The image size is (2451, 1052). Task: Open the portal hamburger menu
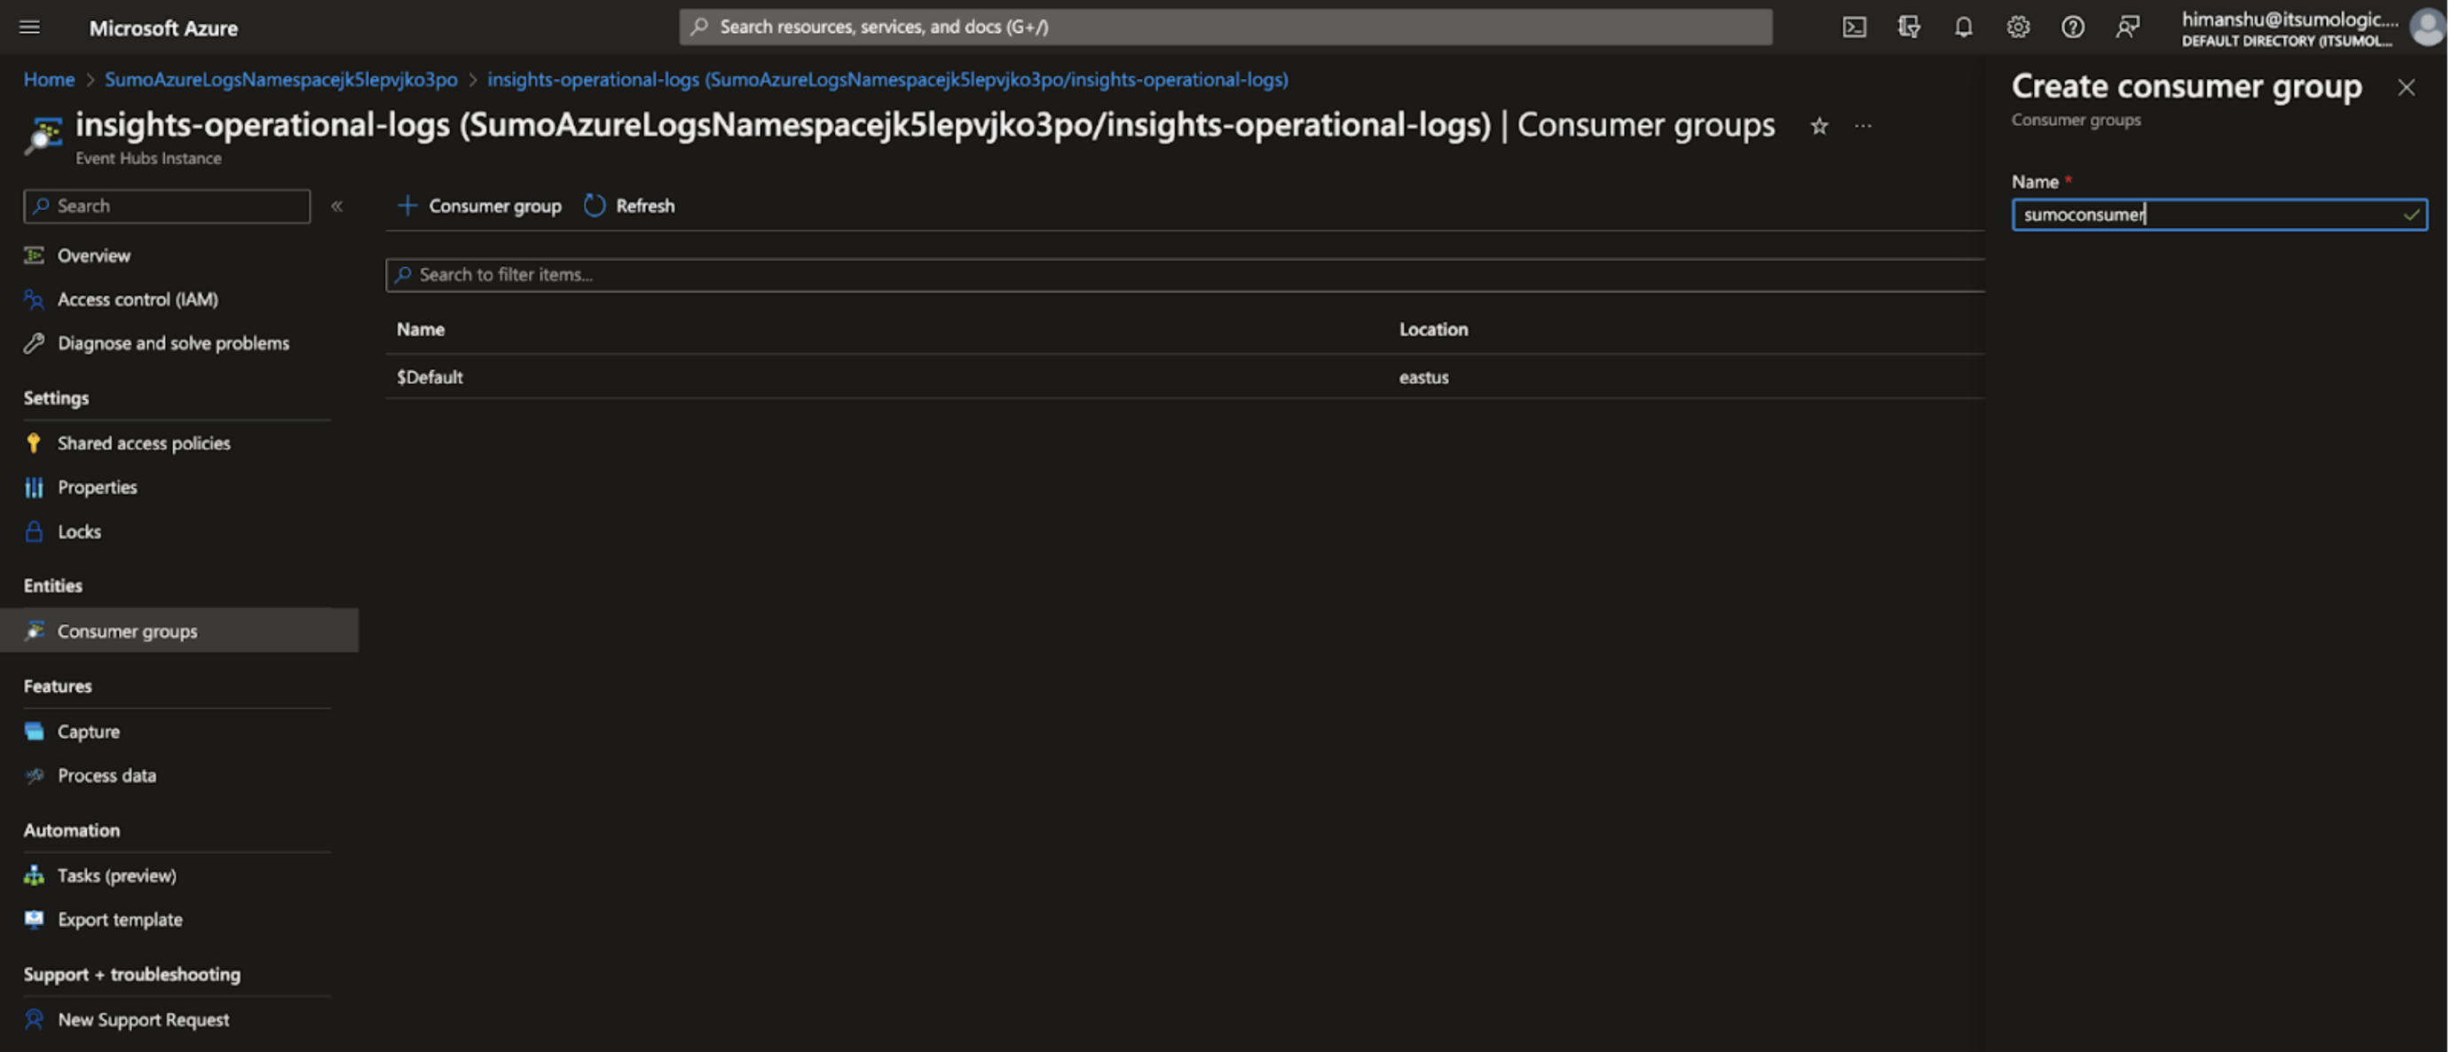pyautogui.click(x=29, y=27)
